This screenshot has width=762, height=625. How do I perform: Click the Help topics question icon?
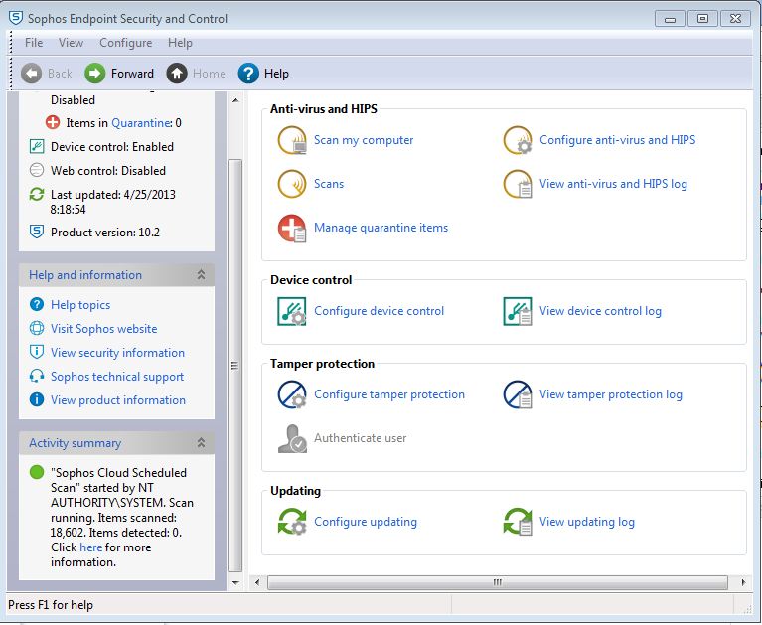pyautogui.click(x=37, y=304)
